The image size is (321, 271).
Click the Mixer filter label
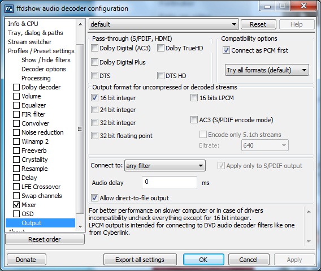tap(29, 205)
